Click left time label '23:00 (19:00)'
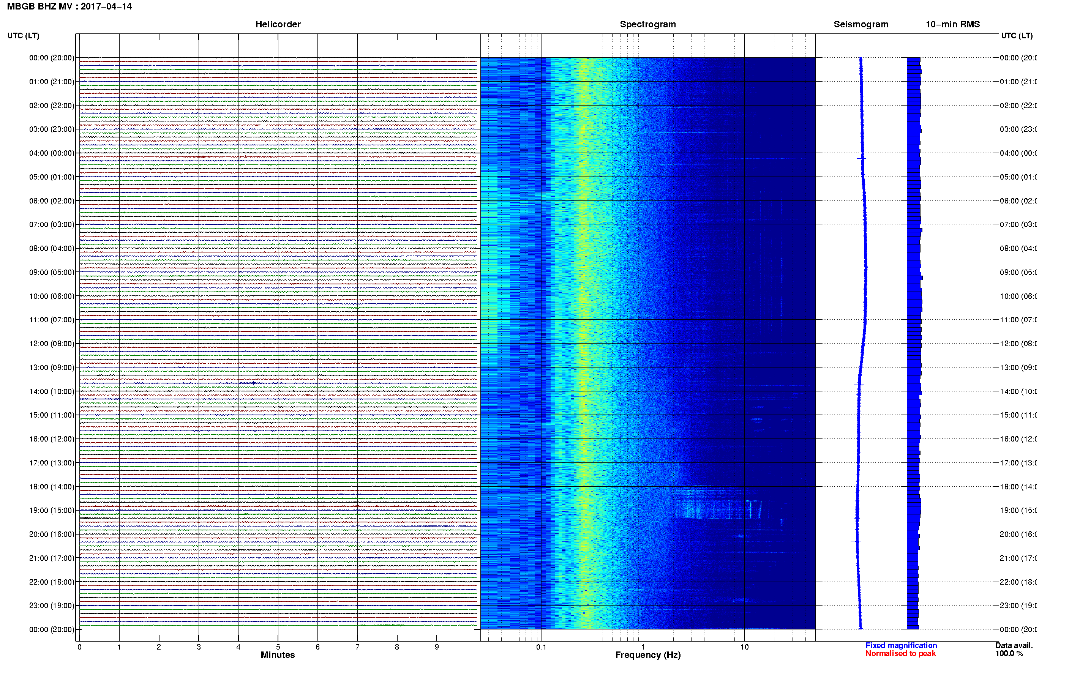This screenshot has height=675, width=1080. click(x=52, y=606)
